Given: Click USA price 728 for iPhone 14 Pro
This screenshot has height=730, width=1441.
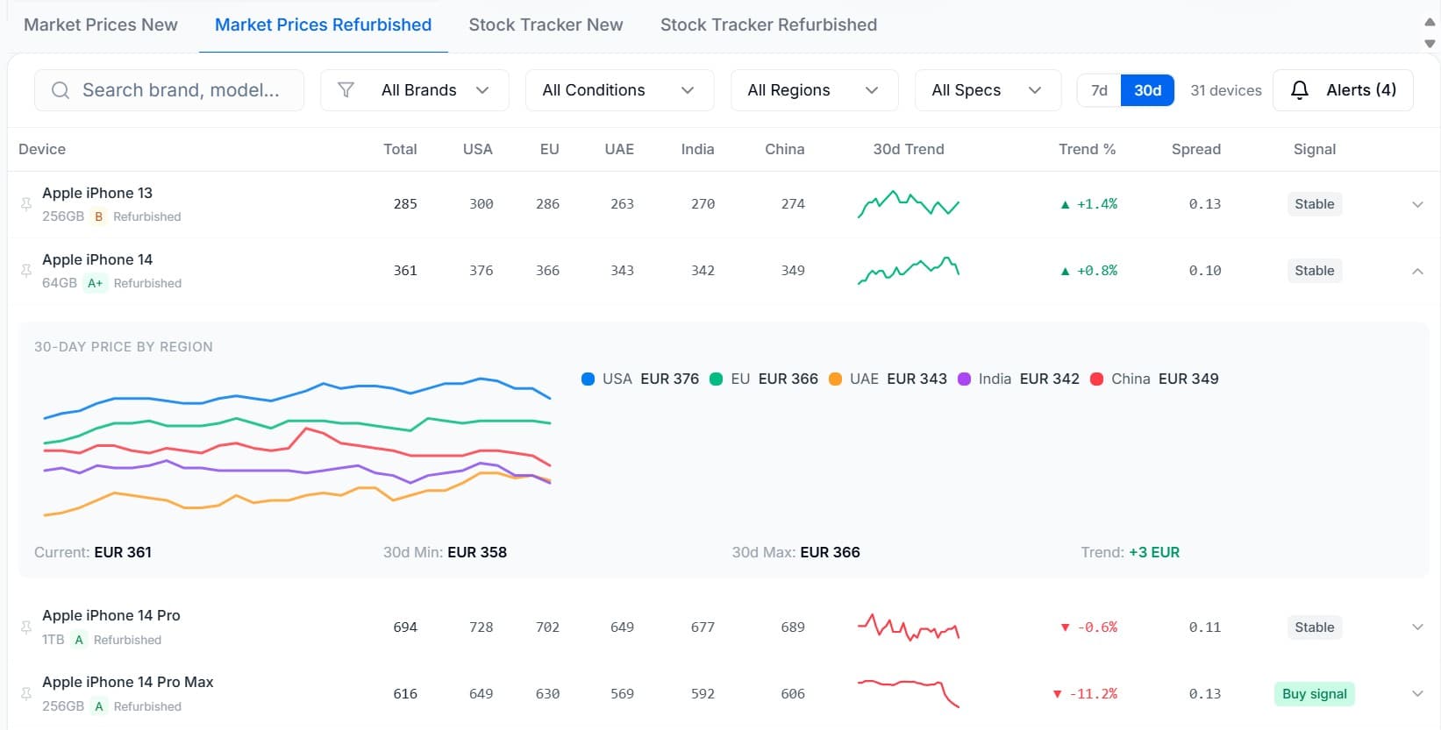Looking at the screenshot, I should (x=481, y=627).
